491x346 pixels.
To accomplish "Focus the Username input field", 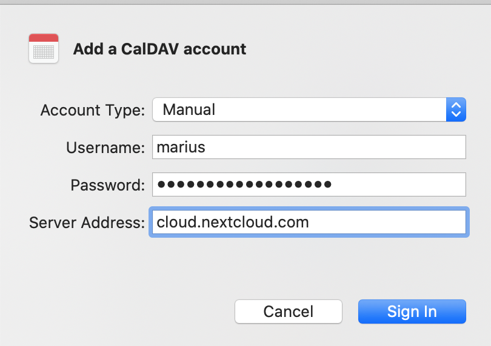I will [x=309, y=147].
